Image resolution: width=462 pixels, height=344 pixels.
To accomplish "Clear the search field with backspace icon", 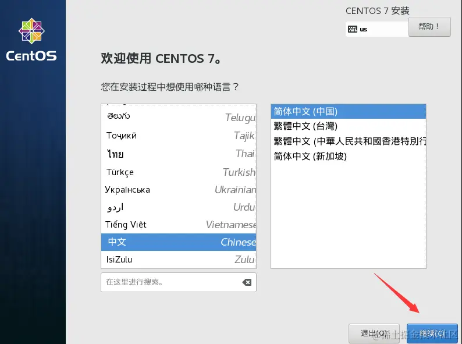I will point(247,282).
